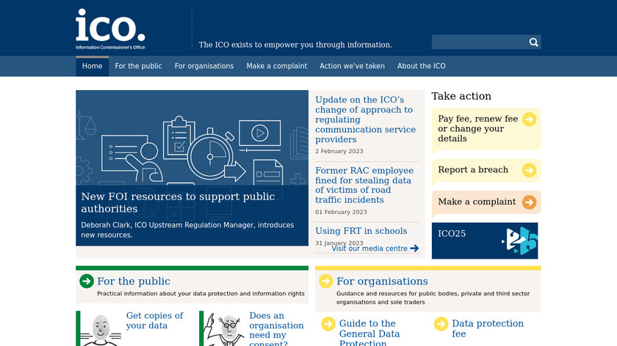Screen dimensions: 617x346
Task: Open the For organisations menu item
Action: point(204,66)
